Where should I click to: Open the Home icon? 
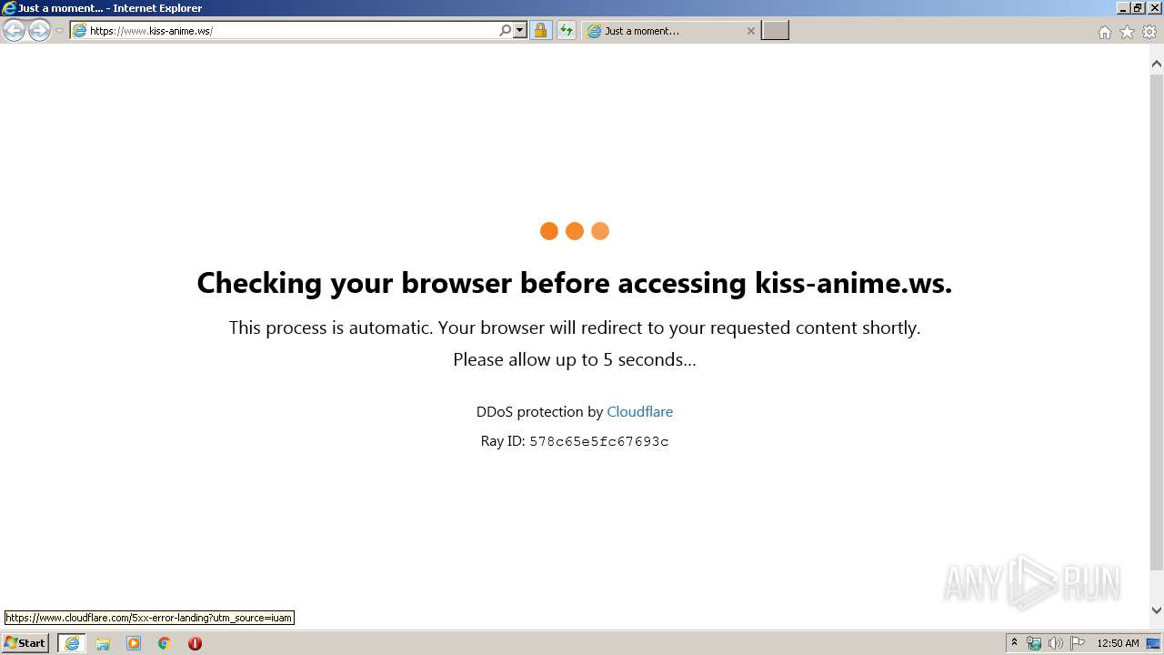(x=1104, y=32)
